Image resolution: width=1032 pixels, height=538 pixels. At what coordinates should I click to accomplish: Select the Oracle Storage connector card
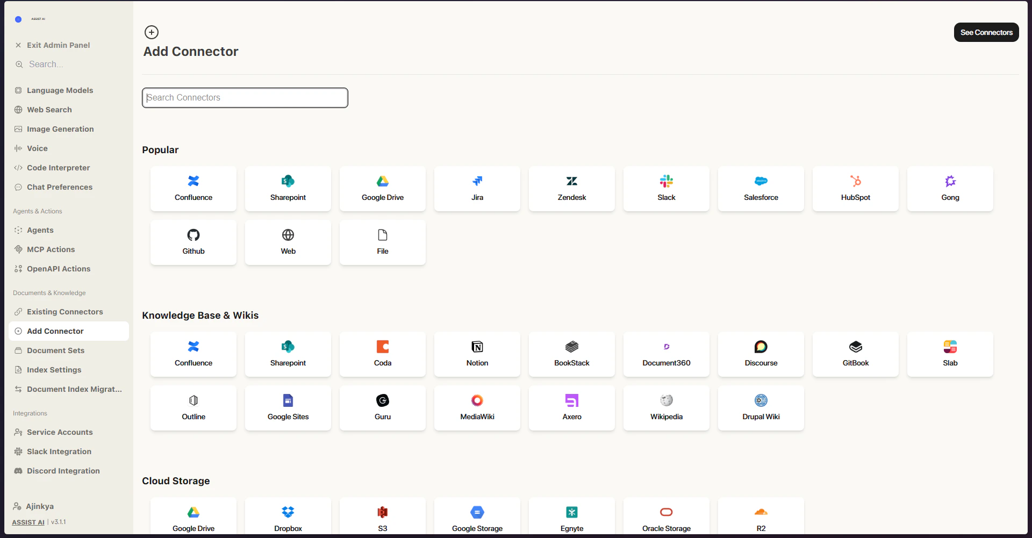pos(666,516)
